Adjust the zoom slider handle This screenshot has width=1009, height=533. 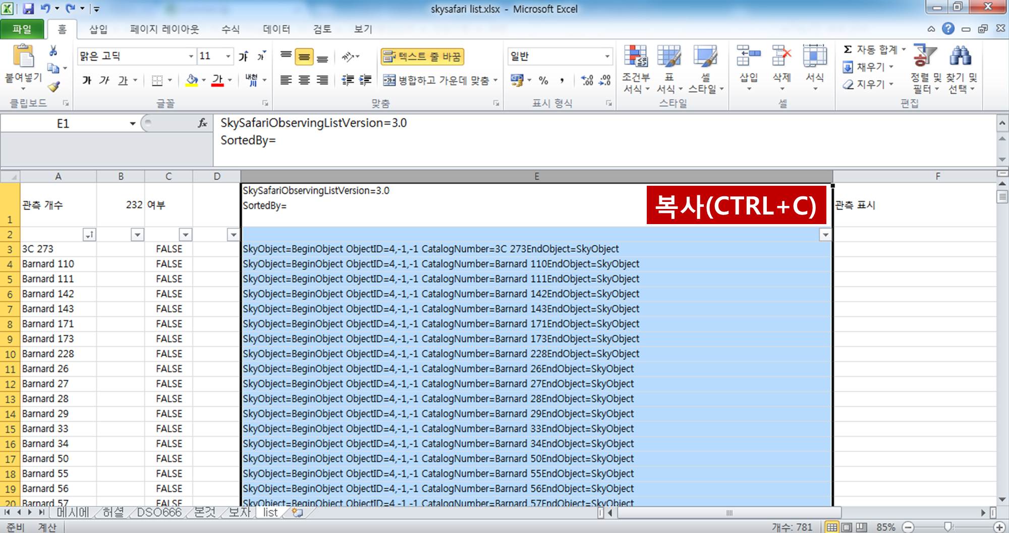click(947, 527)
